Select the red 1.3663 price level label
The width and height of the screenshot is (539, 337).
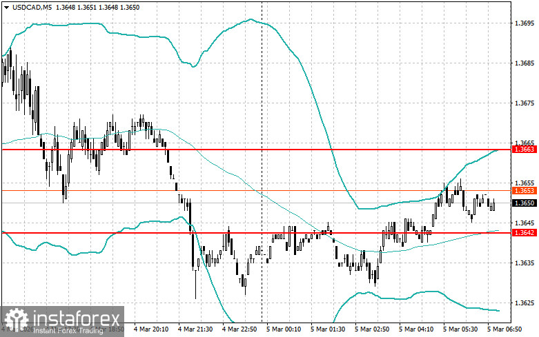click(525, 150)
